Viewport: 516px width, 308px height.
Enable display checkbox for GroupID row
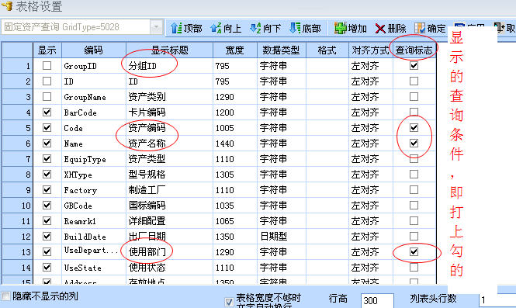[47, 65]
